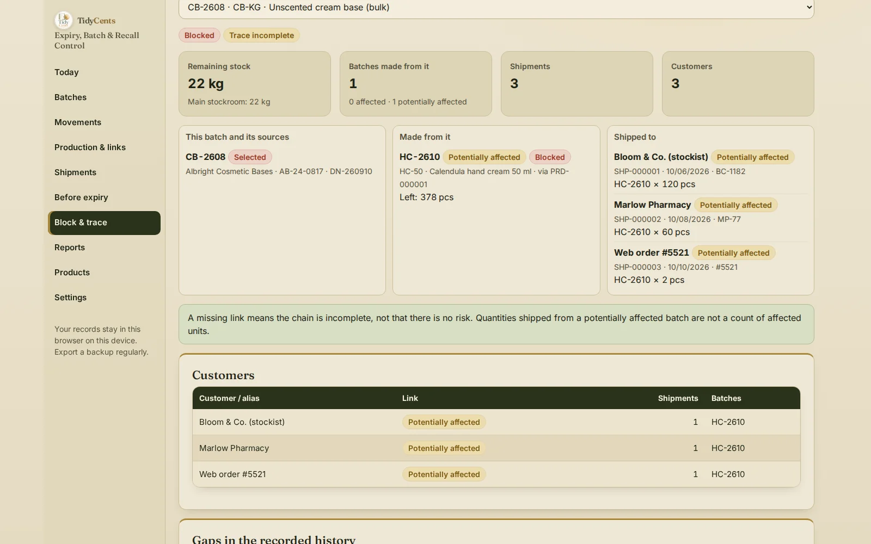The image size is (871, 544).
Task: Click the Batches column header
Action: point(726,398)
